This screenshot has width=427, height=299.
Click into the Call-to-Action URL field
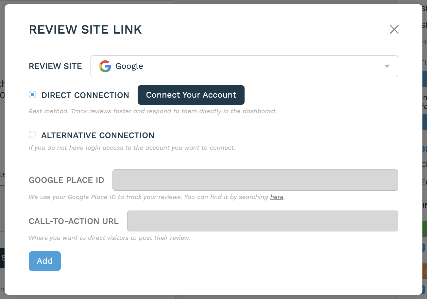point(262,221)
